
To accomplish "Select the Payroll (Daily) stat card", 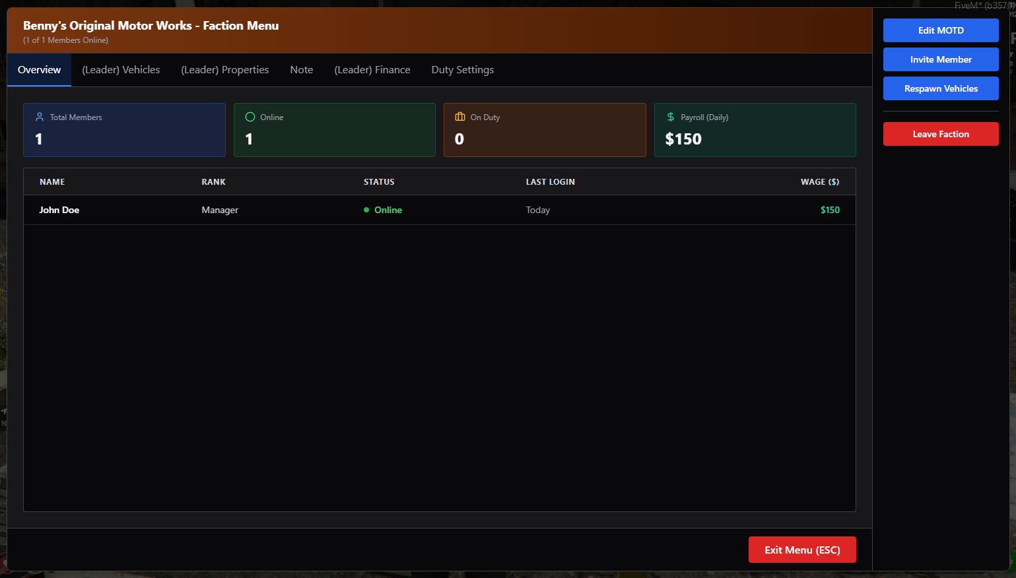I will pos(755,130).
